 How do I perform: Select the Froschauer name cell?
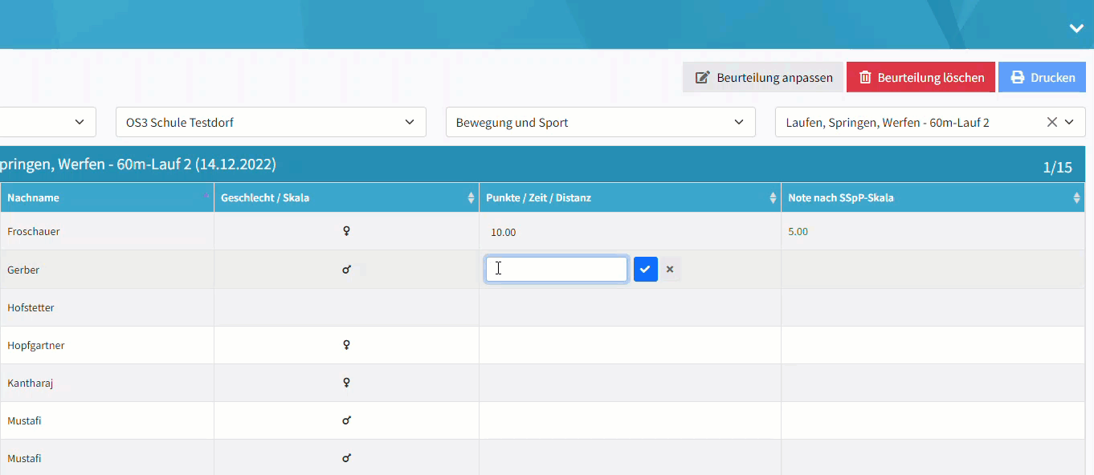107,231
